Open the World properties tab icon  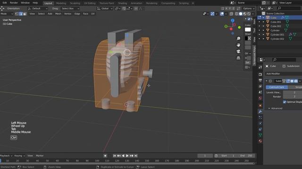(260, 98)
